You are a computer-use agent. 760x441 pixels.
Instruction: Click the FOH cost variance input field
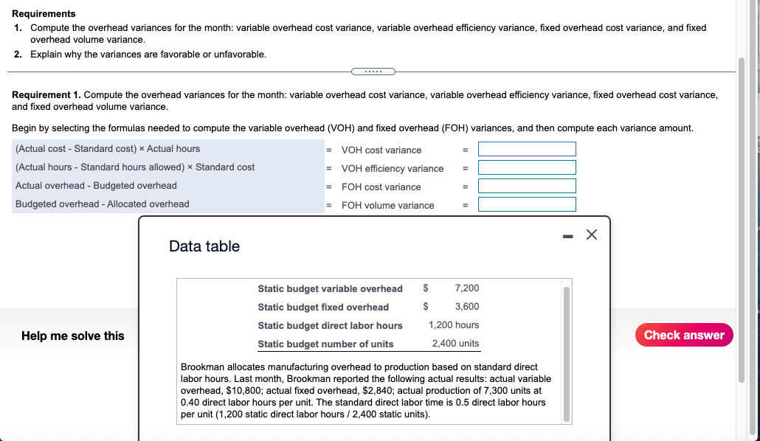point(527,186)
